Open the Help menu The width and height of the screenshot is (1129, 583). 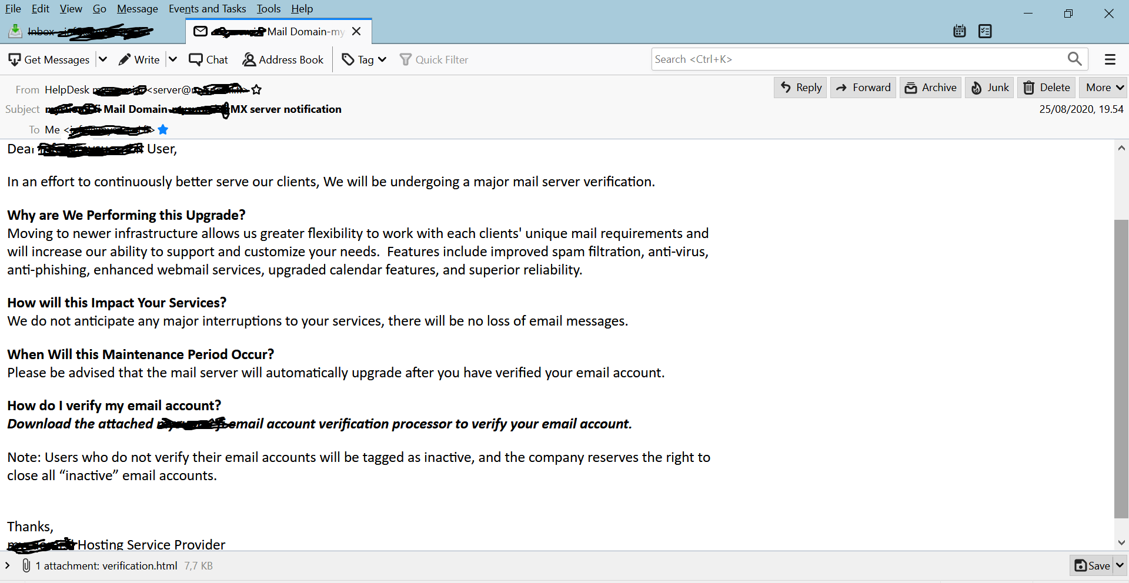pos(302,9)
